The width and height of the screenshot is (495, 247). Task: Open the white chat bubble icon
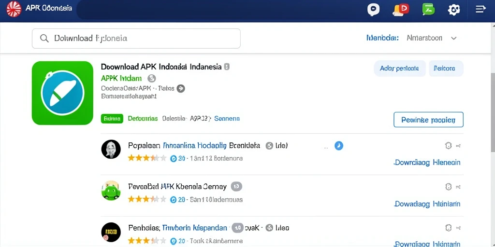[x=373, y=10]
